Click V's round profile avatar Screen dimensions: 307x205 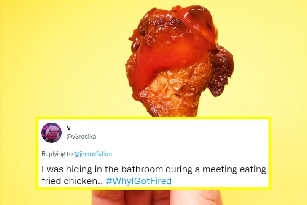tap(51, 133)
